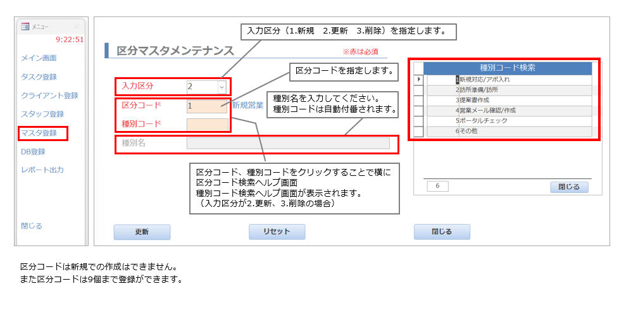Click the menu window form icon
Image resolution: width=619 pixels, height=317 pixels.
[x=25, y=27]
